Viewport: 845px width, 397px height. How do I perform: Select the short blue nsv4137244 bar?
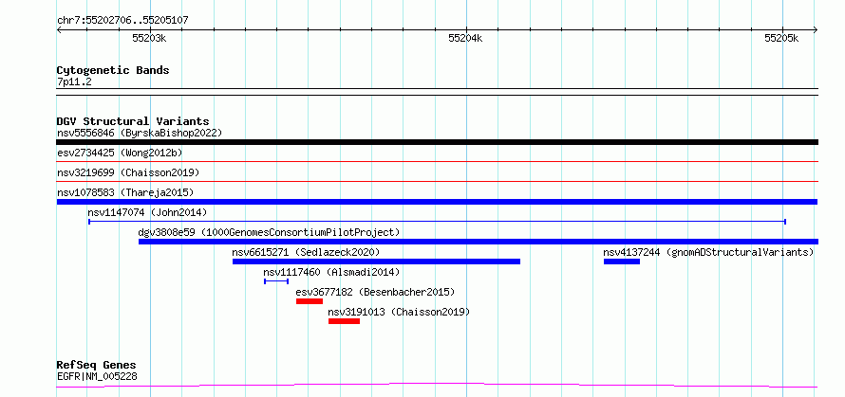(621, 262)
